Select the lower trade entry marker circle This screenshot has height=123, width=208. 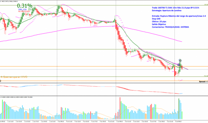click(179, 64)
